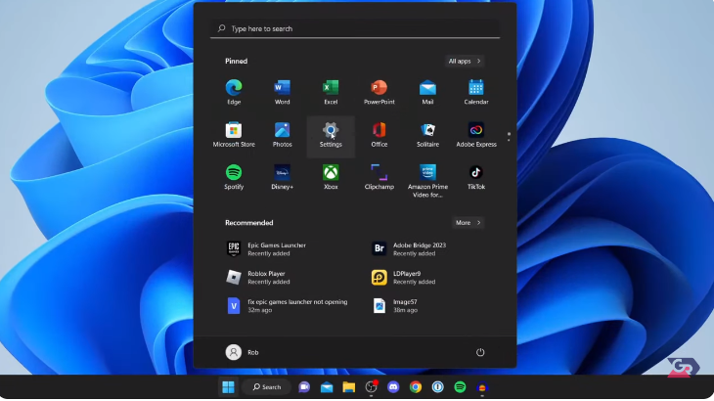714x401 pixels.
Task: Open 1Password icon on the taskbar
Action: click(437, 387)
